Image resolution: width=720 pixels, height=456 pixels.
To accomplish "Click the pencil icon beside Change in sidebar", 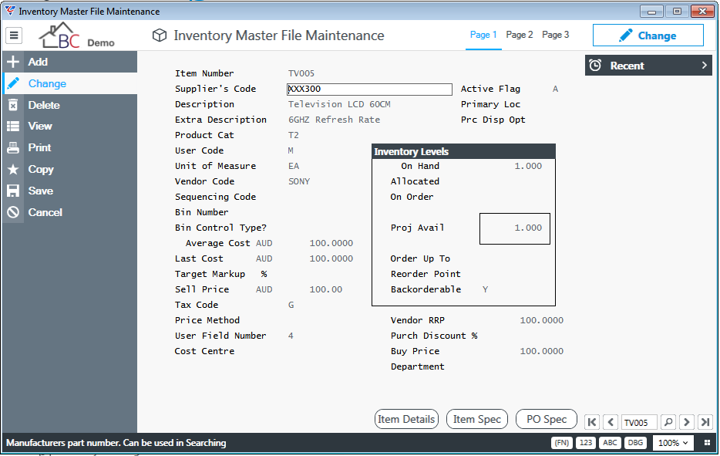I will [13, 83].
